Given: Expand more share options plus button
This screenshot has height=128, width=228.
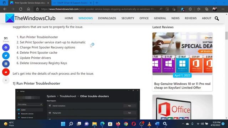Looking at the screenshot, I should tap(6, 80).
